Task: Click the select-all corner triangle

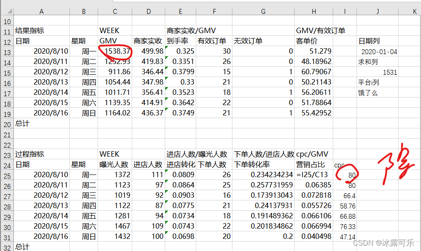Action: pyautogui.click(x=10, y=11)
